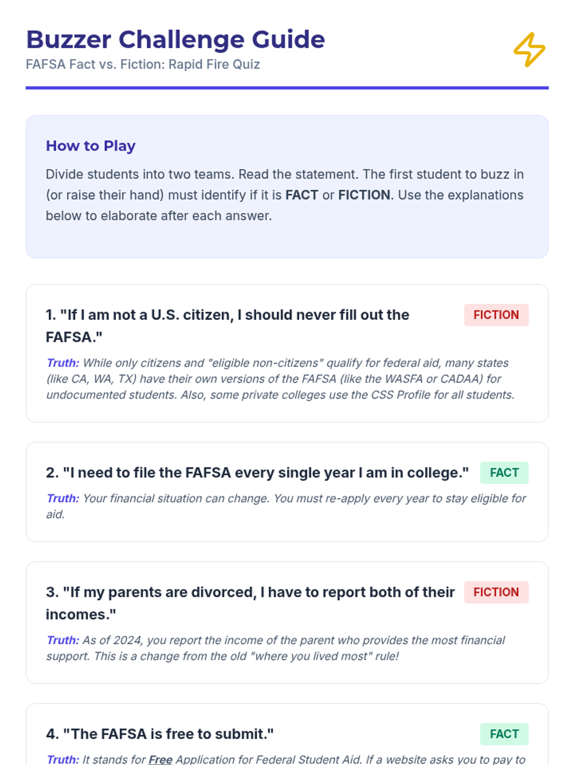Click the FICTION badge on question 1
574x765 pixels.
(496, 315)
